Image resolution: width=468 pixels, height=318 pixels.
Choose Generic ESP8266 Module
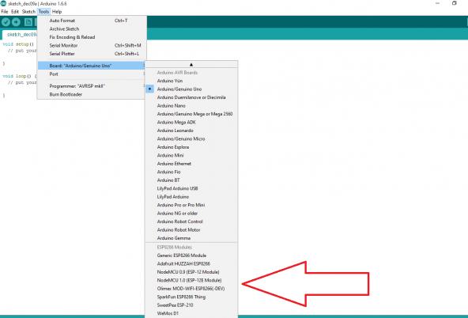(191, 256)
